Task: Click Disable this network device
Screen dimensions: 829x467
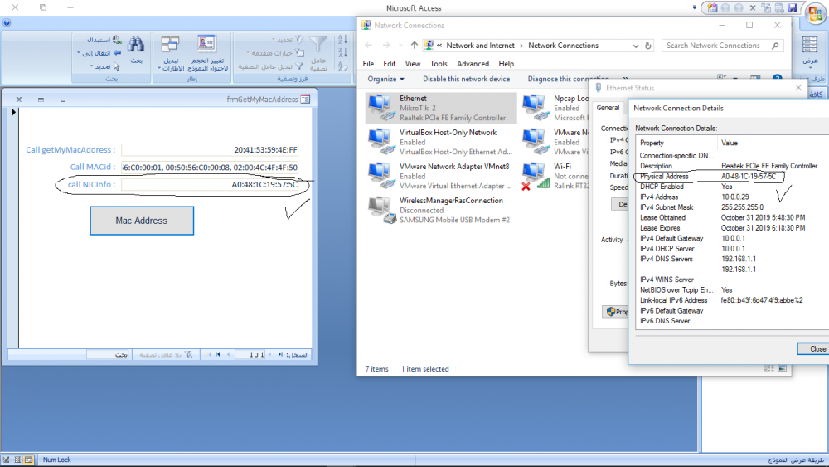Action: (466, 79)
